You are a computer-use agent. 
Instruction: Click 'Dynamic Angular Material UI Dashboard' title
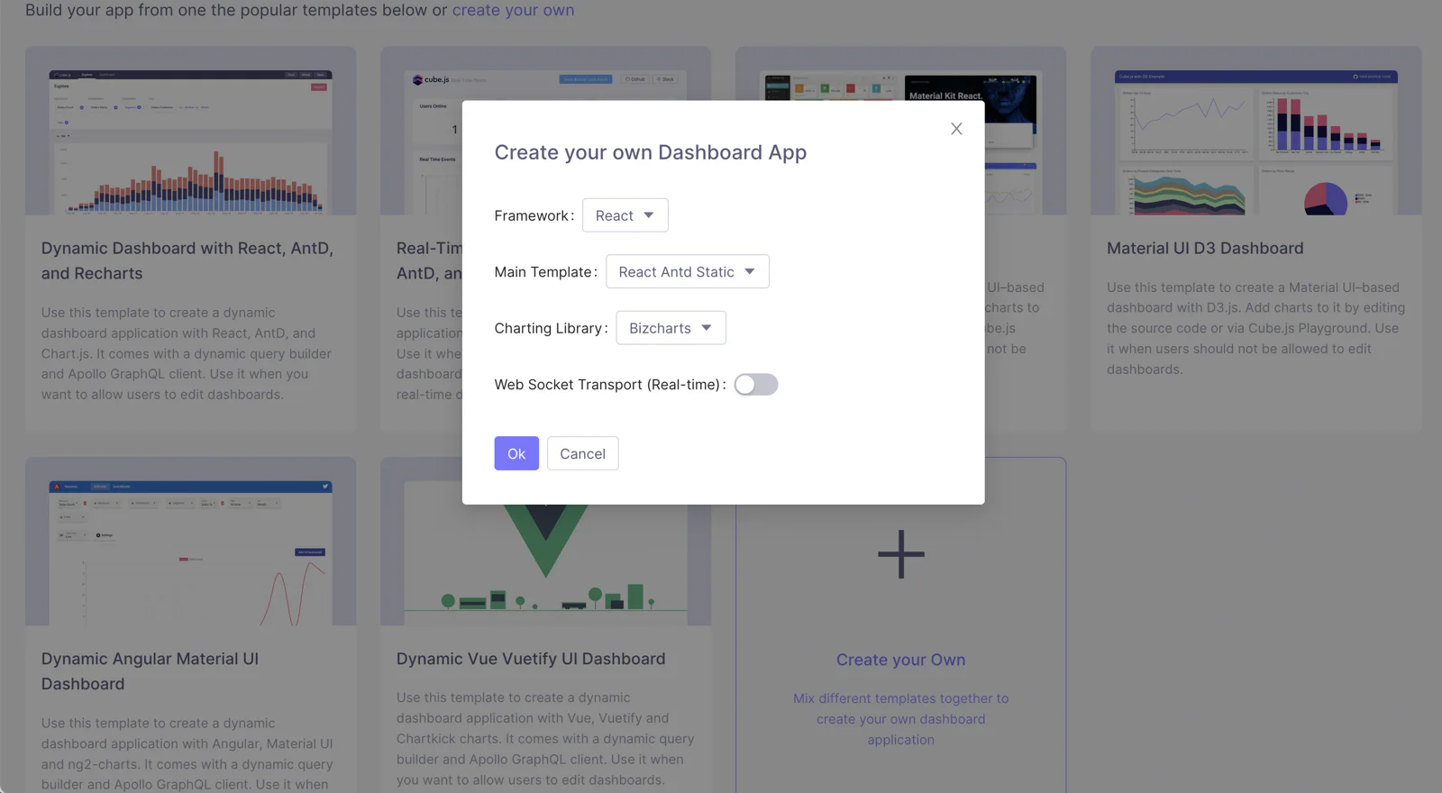click(150, 671)
